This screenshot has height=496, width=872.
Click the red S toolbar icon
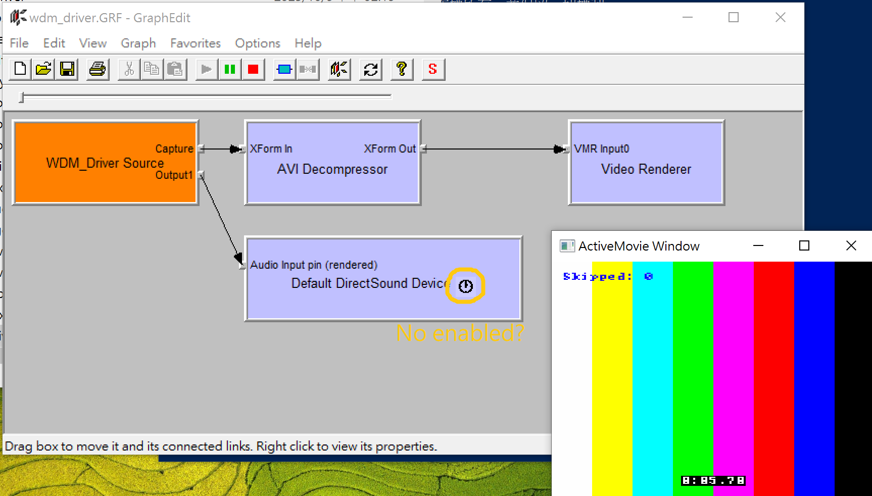point(432,69)
